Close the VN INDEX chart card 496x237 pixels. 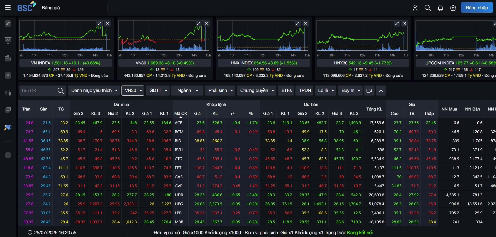pyautogui.click(x=108, y=23)
